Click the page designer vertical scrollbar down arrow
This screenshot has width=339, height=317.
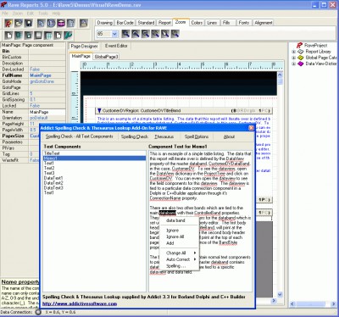(x=280, y=294)
